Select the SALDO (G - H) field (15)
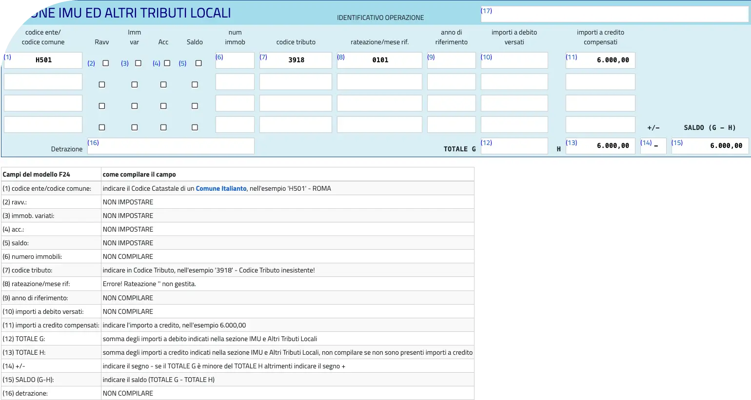The width and height of the screenshot is (751, 400). (710, 146)
